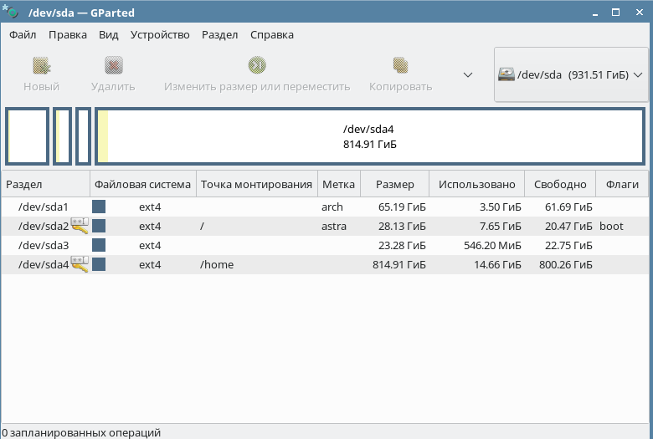Sort by the Точка монтирования column header
Image resolution: width=653 pixels, height=439 pixels.
pos(256,184)
